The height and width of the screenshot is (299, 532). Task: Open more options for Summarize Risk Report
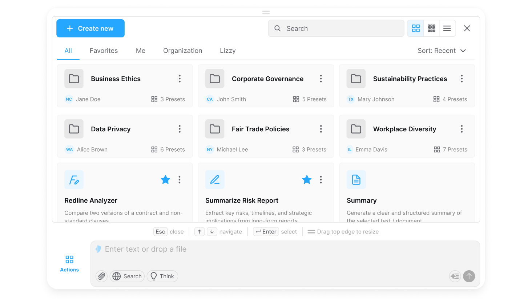tap(321, 180)
